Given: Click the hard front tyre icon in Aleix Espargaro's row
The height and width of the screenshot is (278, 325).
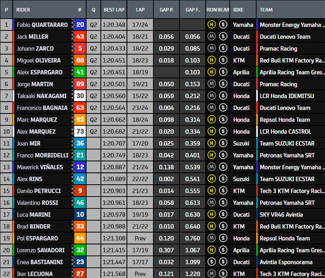Looking at the screenshot, I should [212, 72].
